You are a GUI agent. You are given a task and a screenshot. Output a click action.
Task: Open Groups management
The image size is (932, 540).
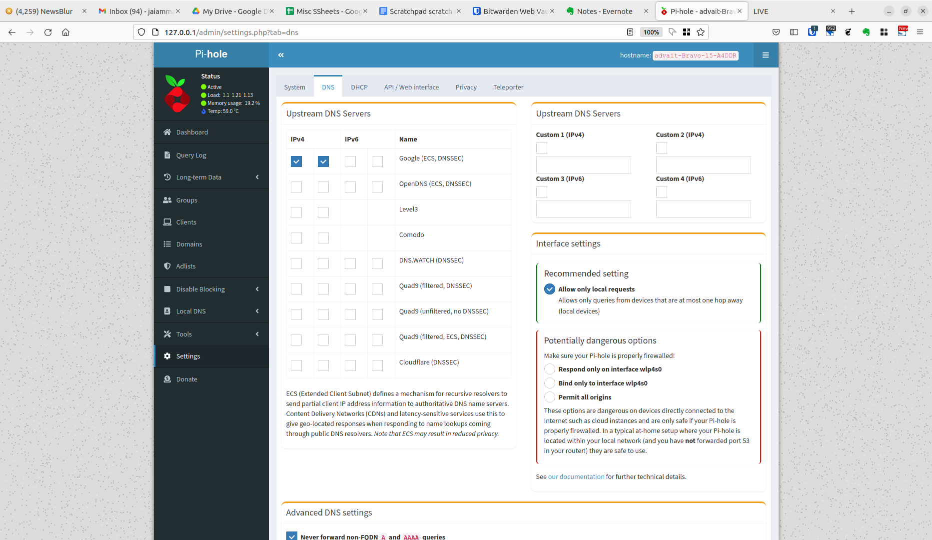point(186,200)
